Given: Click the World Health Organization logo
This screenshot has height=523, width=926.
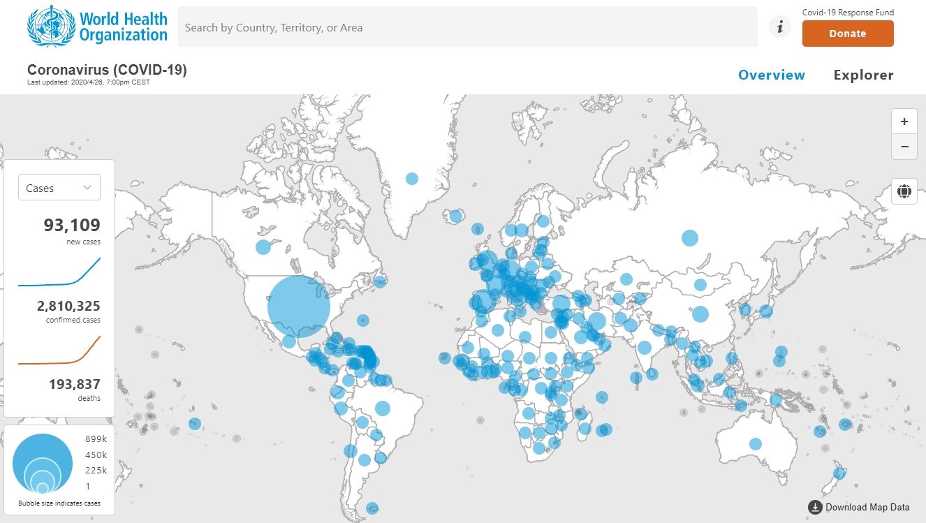Looking at the screenshot, I should (x=97, y=27).
